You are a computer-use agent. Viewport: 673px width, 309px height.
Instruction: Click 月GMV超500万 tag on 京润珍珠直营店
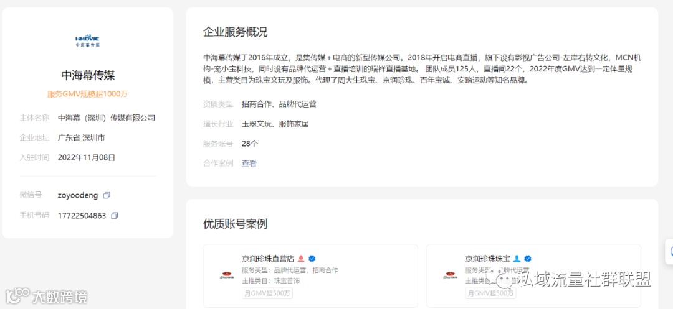267,293
